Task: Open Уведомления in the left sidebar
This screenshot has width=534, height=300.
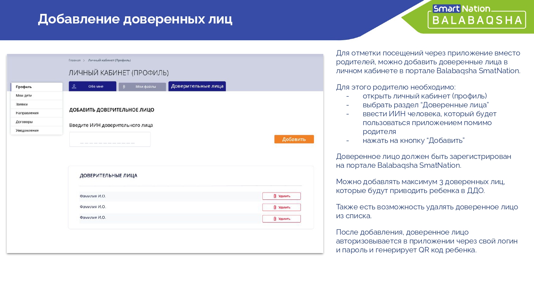Action: (27, 130)
